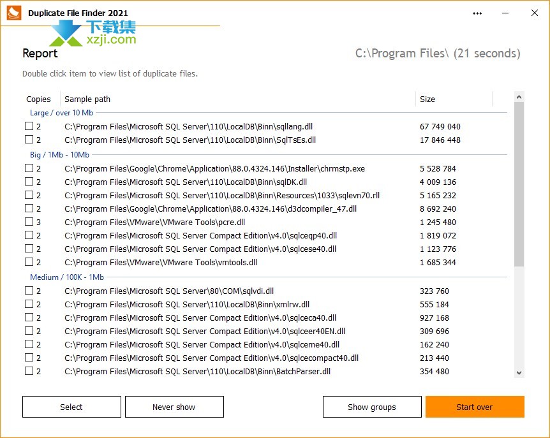
Task: Click size value 17 846 448
Action: (440, 140)
